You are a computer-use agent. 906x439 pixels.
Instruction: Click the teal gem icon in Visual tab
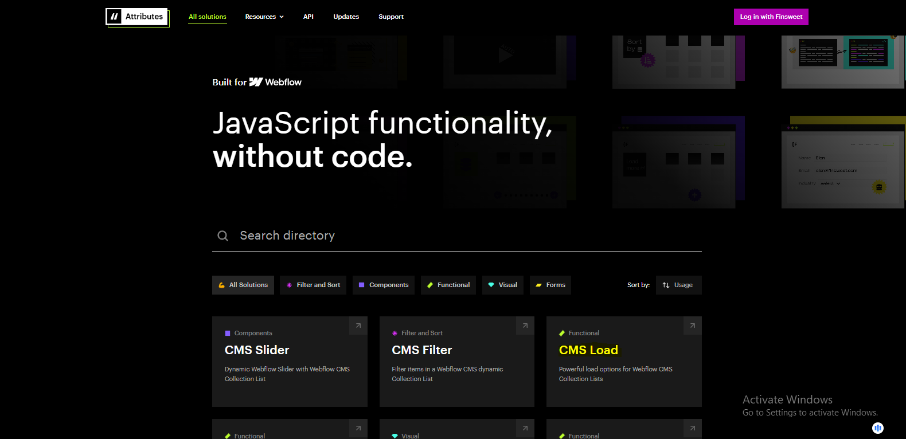coord(491,285)
